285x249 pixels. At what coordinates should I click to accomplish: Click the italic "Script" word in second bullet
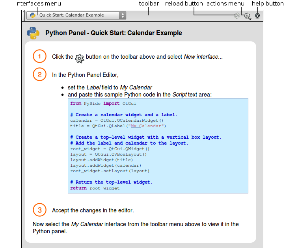click(179, 95)
